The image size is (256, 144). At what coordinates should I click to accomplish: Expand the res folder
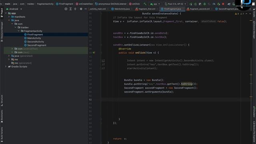click(x=9, y=60)
